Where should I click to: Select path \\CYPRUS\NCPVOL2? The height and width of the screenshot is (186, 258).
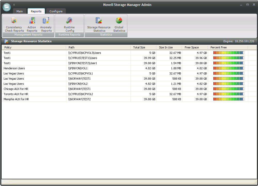[x=80, y=94]
